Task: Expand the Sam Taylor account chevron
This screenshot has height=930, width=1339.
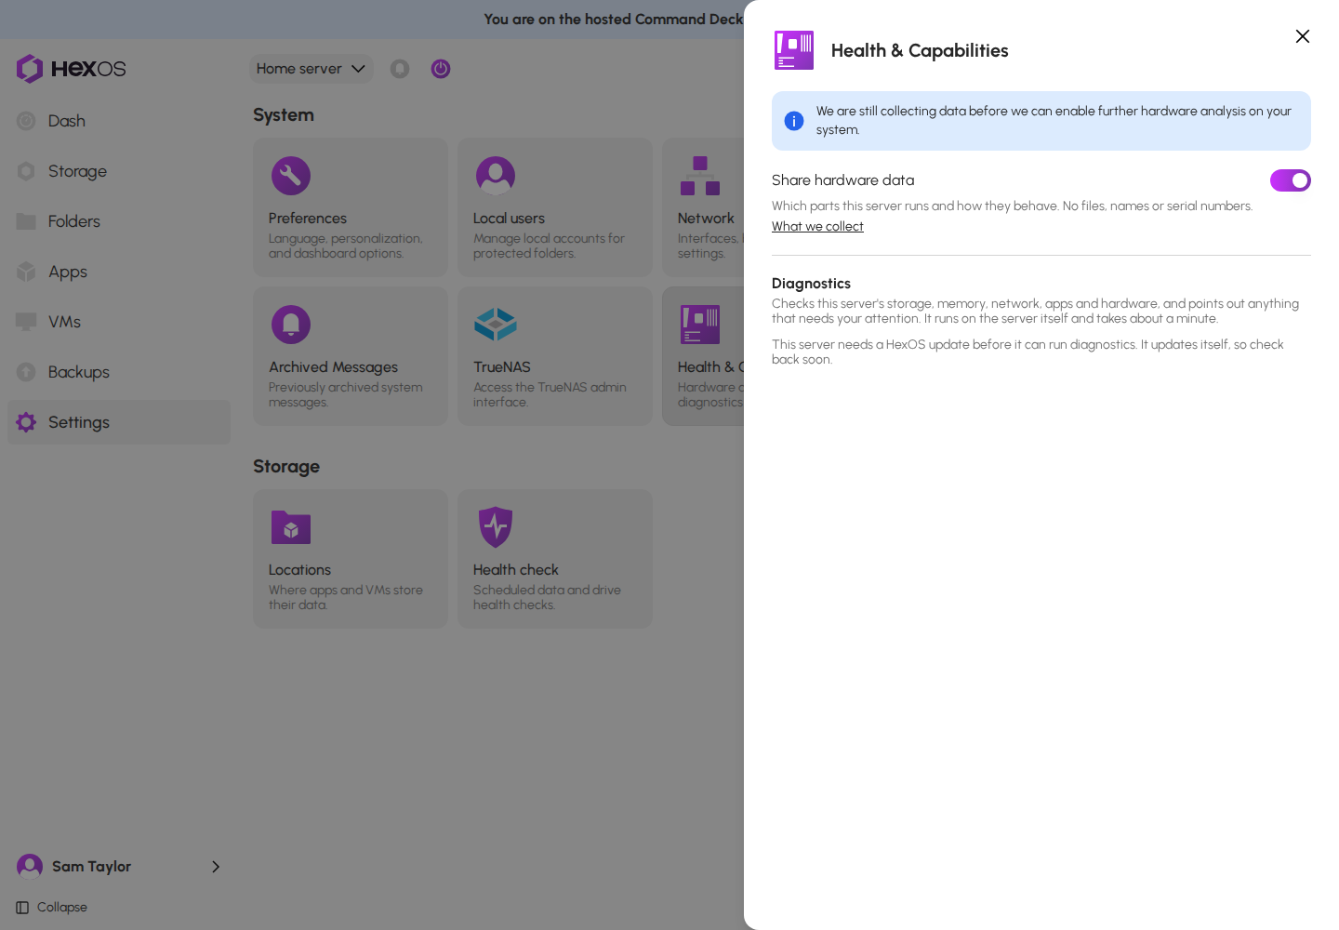Action: (x=216, y=867)
